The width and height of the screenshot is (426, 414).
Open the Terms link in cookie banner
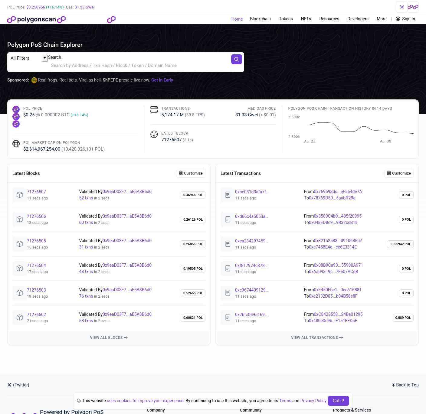point(285,401)
